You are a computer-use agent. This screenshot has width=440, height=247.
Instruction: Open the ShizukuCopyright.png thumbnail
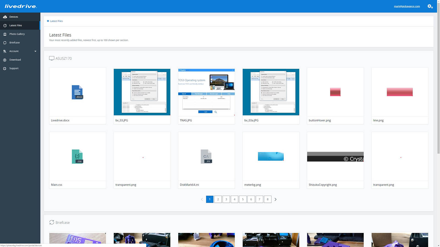tap(335, 157)
